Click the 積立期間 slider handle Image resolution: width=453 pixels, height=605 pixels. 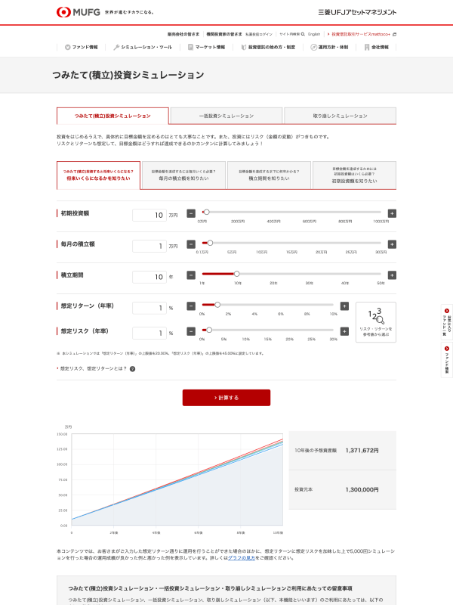point(236,275)
